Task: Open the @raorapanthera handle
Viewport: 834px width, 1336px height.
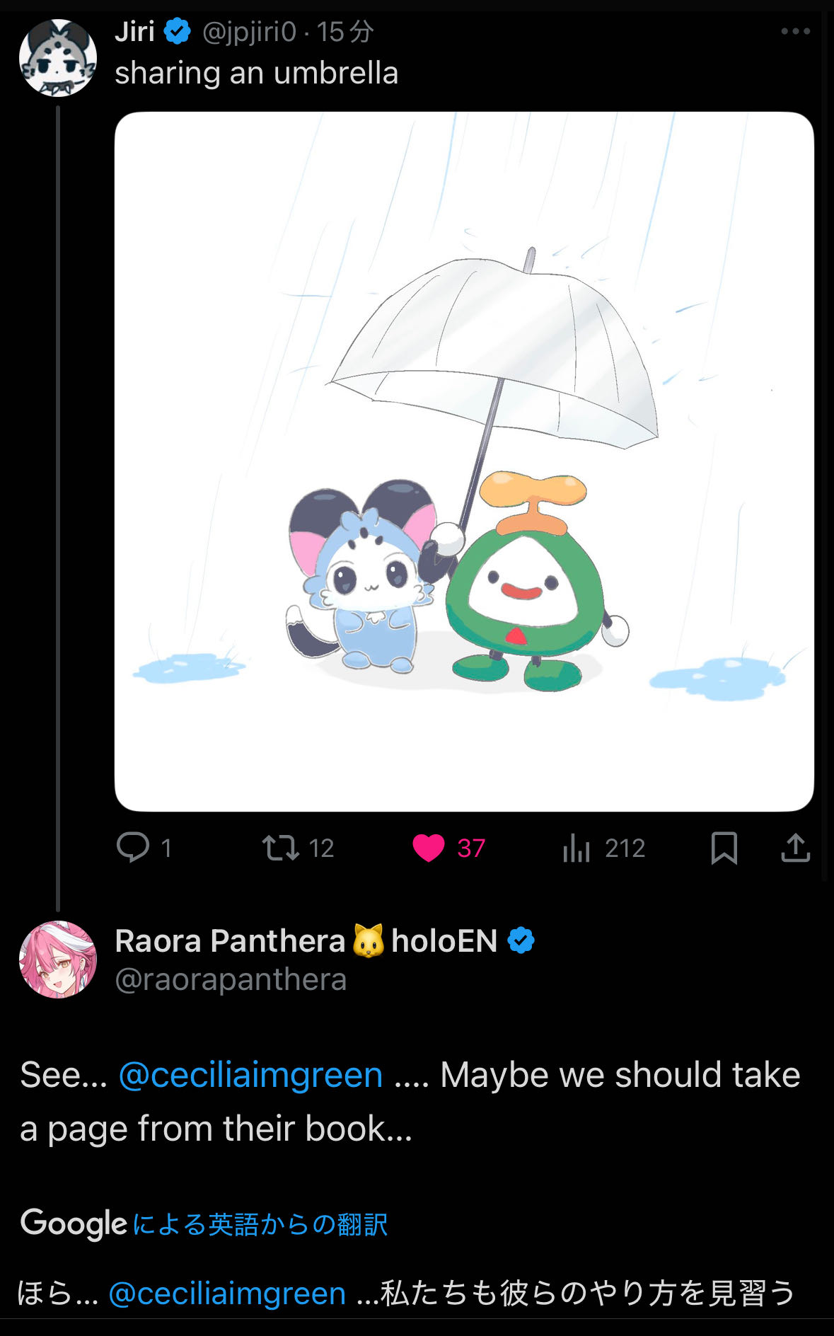Action: (231, 979)
